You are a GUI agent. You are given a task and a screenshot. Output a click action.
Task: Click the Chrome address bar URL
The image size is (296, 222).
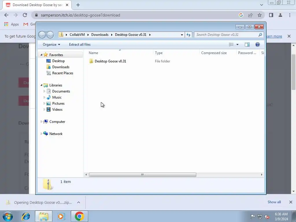[x=80, y=15]
